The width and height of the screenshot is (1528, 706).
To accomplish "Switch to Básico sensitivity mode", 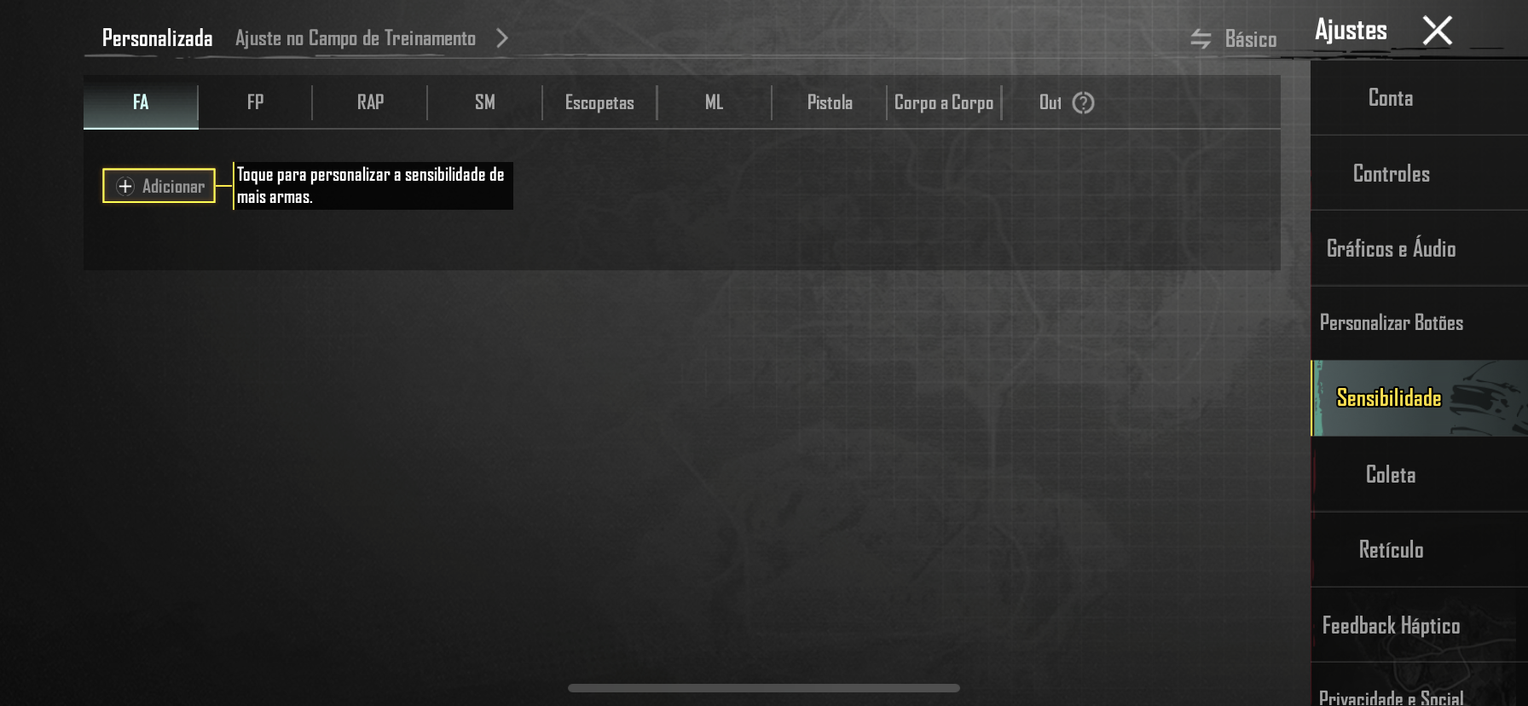I will point(1250,39).
